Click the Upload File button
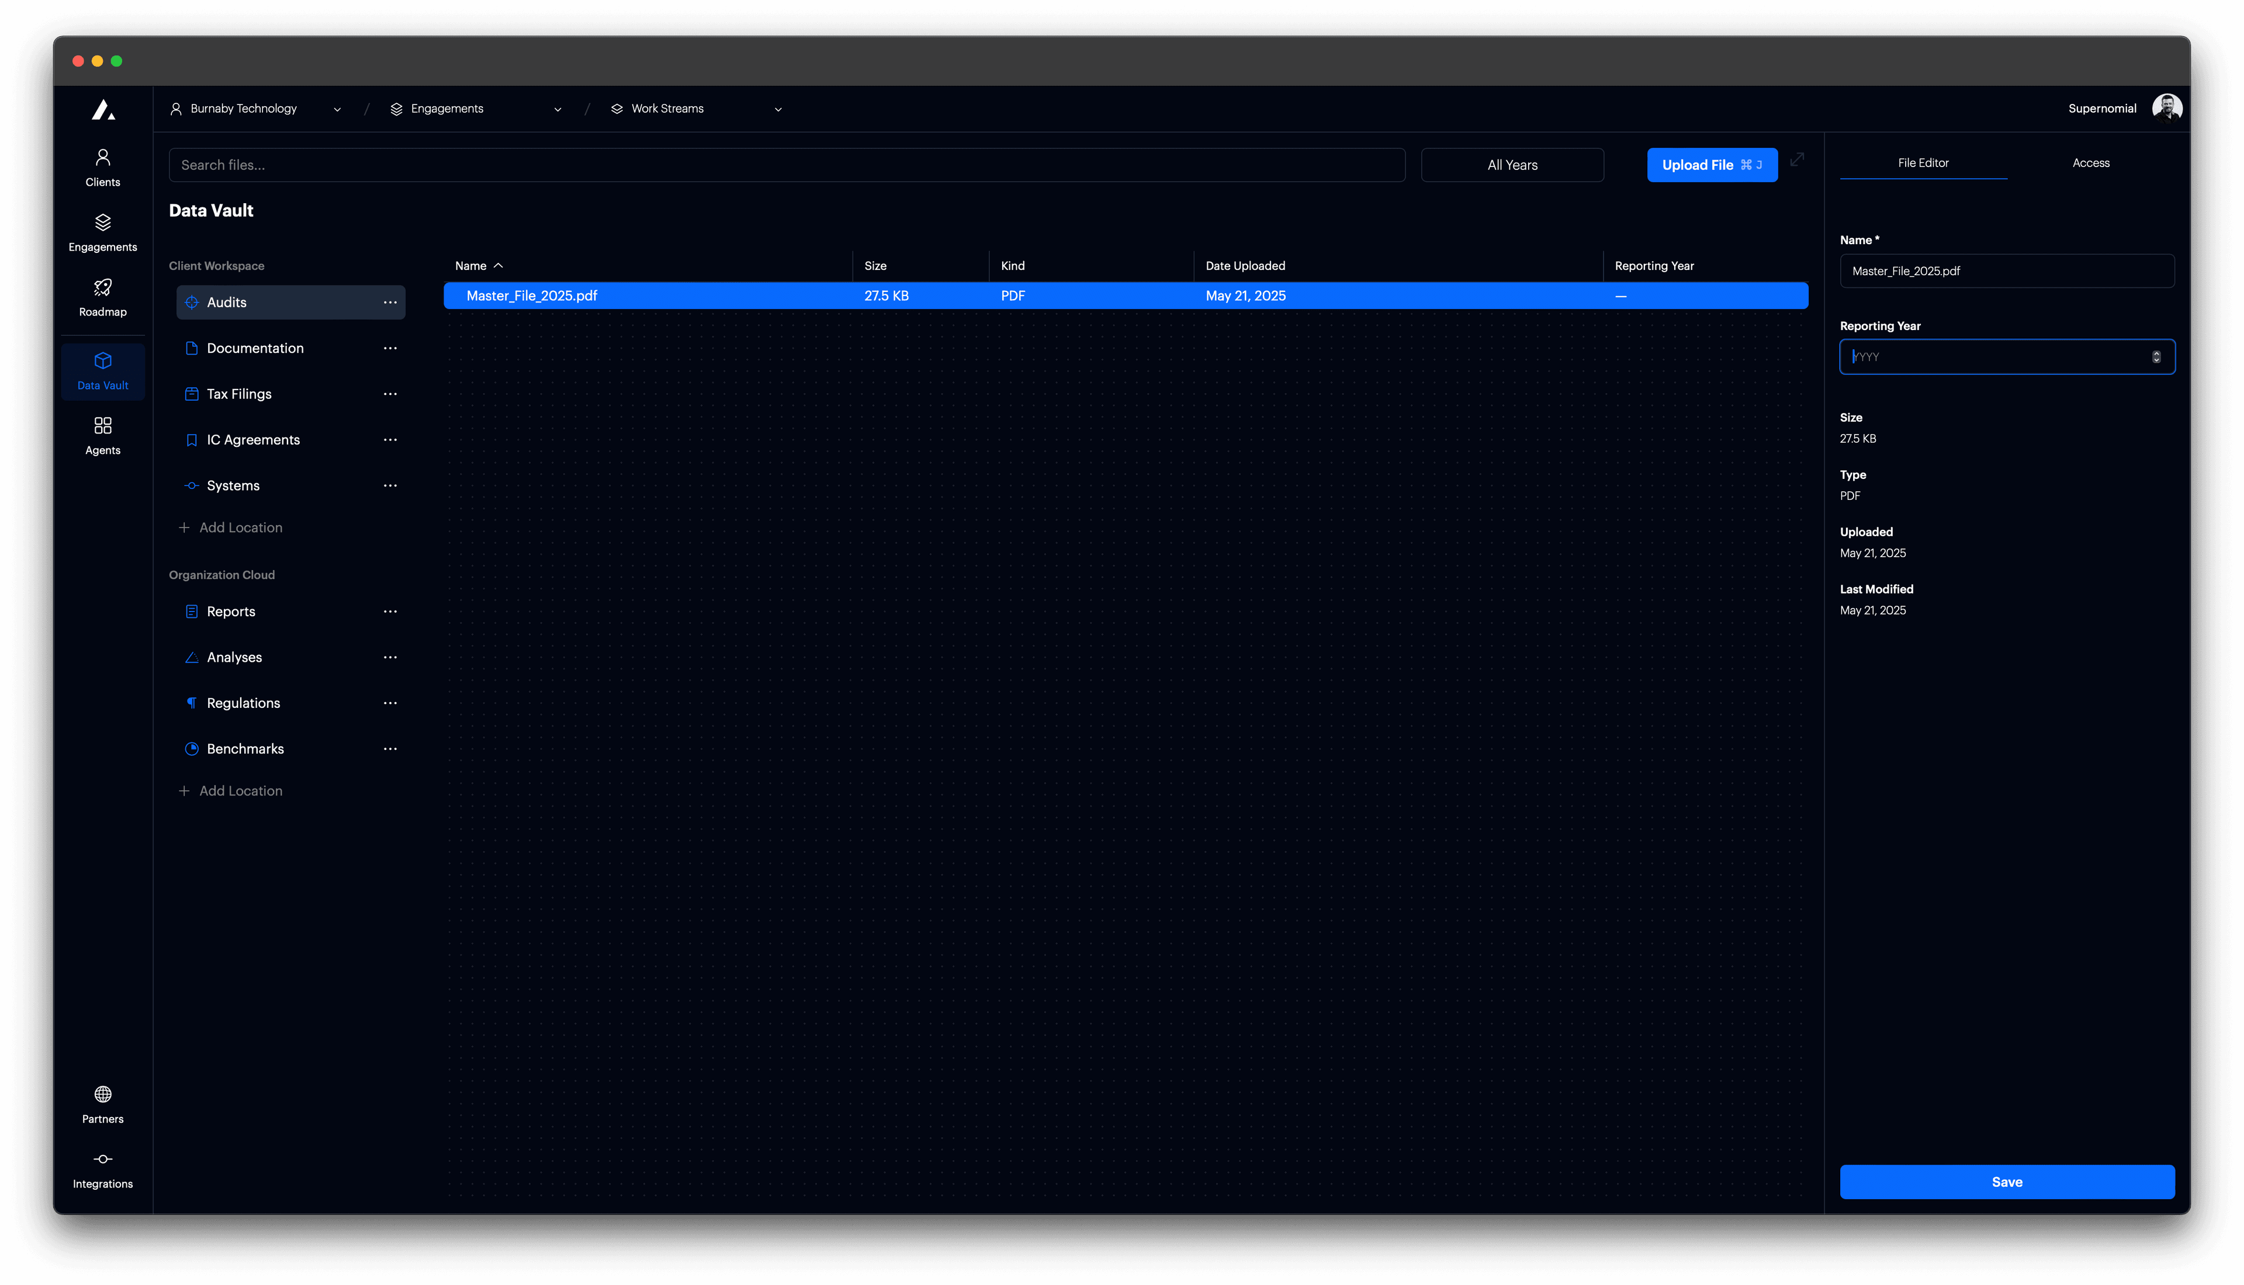 1712,165
